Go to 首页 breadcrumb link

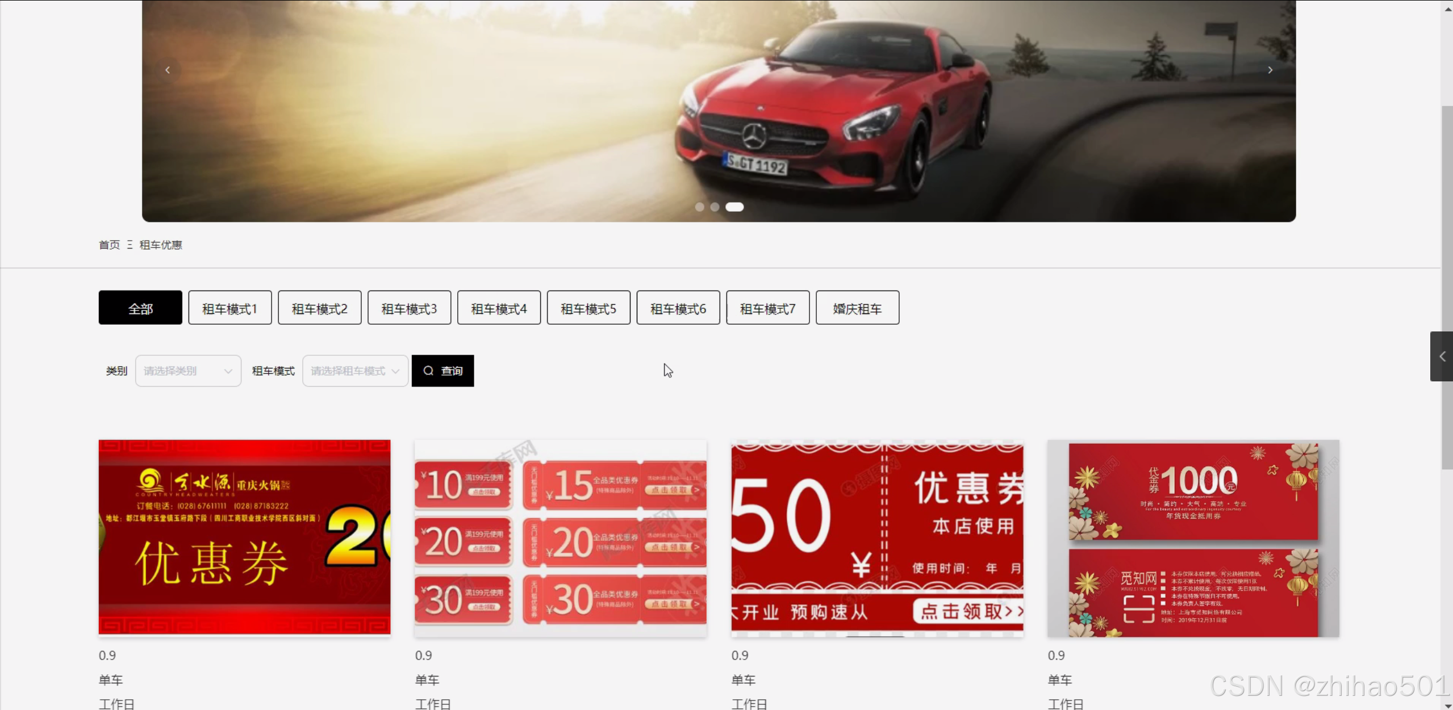coord(109,245)
